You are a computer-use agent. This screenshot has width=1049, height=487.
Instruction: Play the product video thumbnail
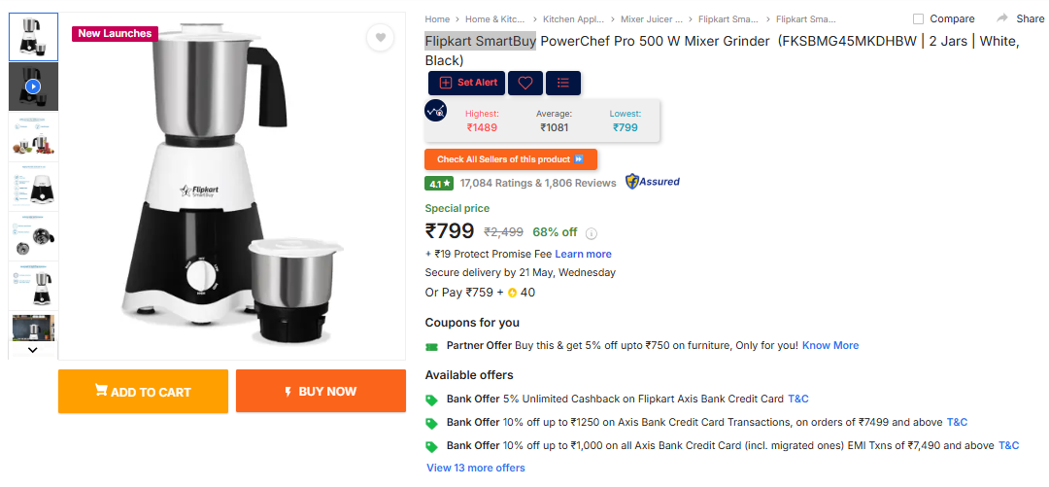pyautogui.click(x=33, y=87)
